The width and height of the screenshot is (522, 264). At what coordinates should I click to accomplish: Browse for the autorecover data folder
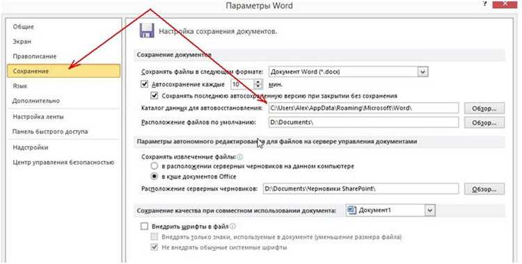coord(484,108)
